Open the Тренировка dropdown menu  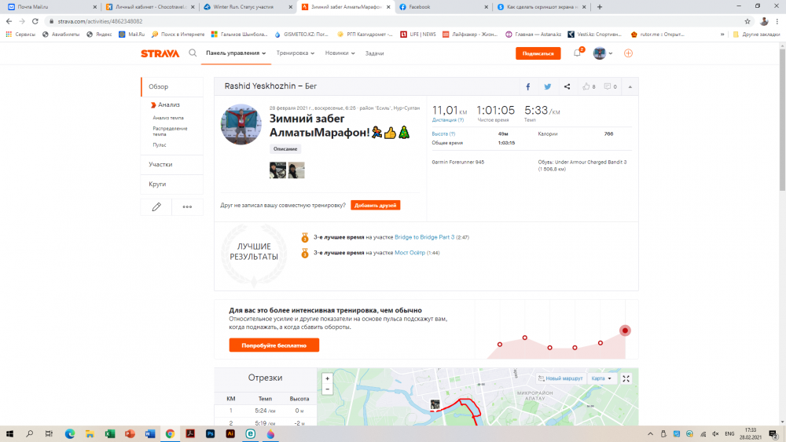coord(296,53)
